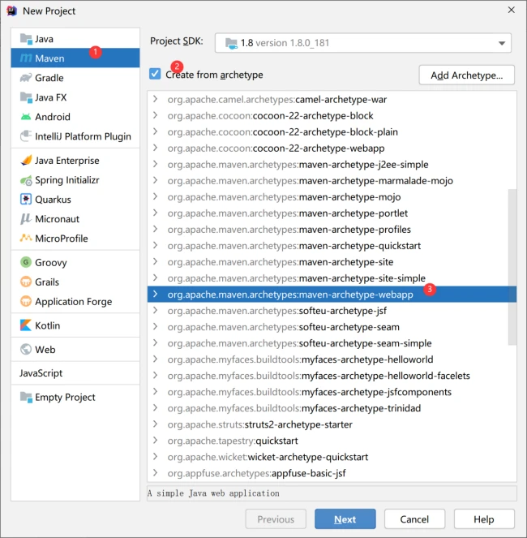The width and height of the screenshot is (527, 538).
Task: Select org.apache.tapestry:quickstart archetype
Action: [x=332, y=441]
